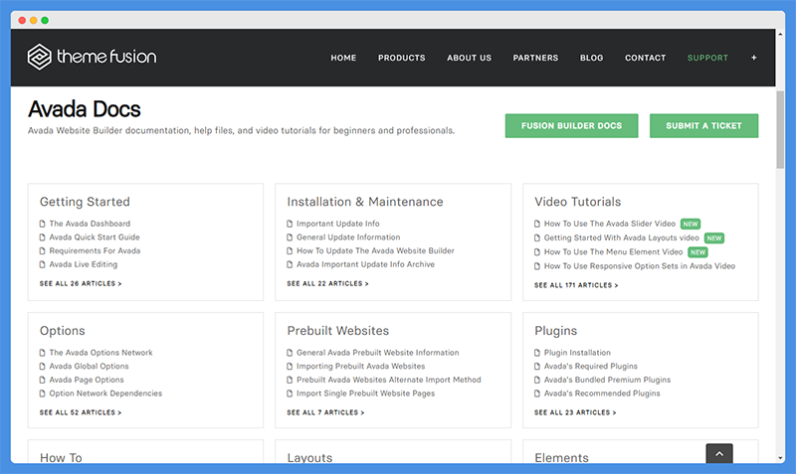Open the Plugins section heading
This screenshot has height=474, width=796.
(556, 331)
